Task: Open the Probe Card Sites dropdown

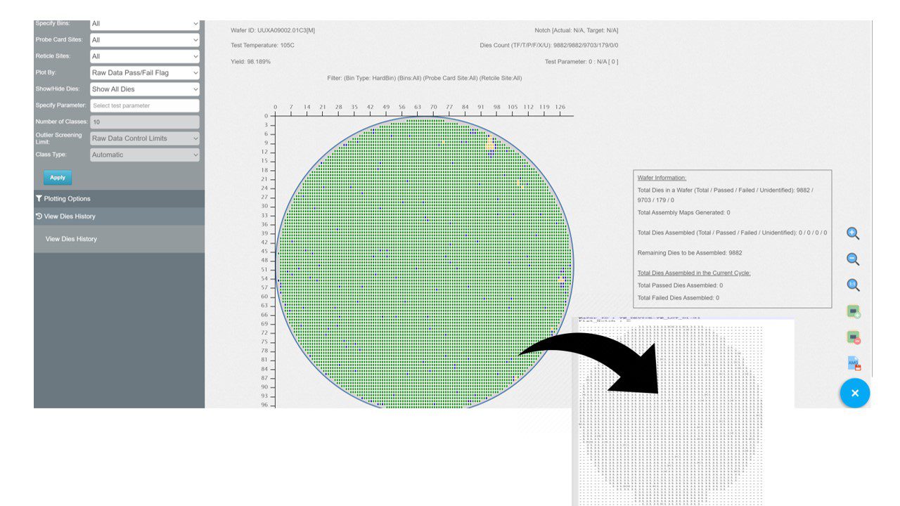Action: [145, 40]
